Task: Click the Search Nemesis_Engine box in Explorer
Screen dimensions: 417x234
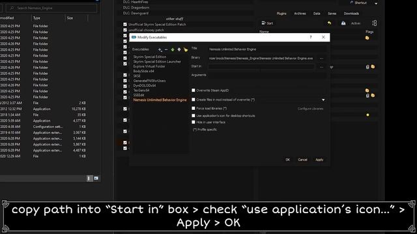Action: click(52, 8)
